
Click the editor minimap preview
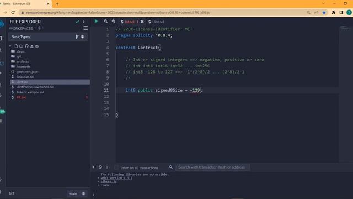point(344,28)
